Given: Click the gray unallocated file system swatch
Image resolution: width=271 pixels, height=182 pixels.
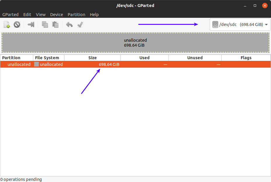Looking at the screenshot, I should [36, 64].
